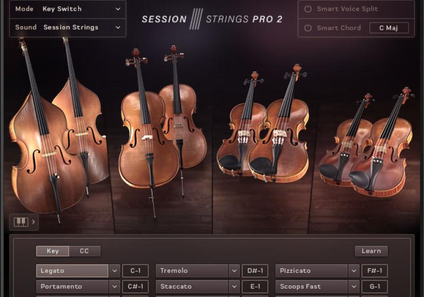Expand the Portamento dropdown arrow
Image resolution: width=424 pixels, height=297 pixels.
114,286
